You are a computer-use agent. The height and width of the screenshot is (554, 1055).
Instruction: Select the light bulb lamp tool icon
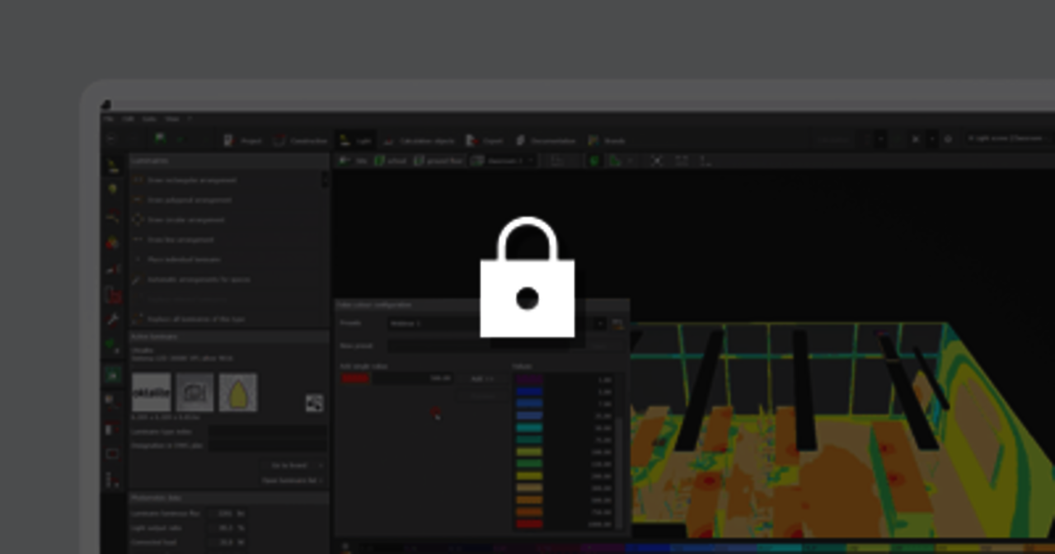113,190
